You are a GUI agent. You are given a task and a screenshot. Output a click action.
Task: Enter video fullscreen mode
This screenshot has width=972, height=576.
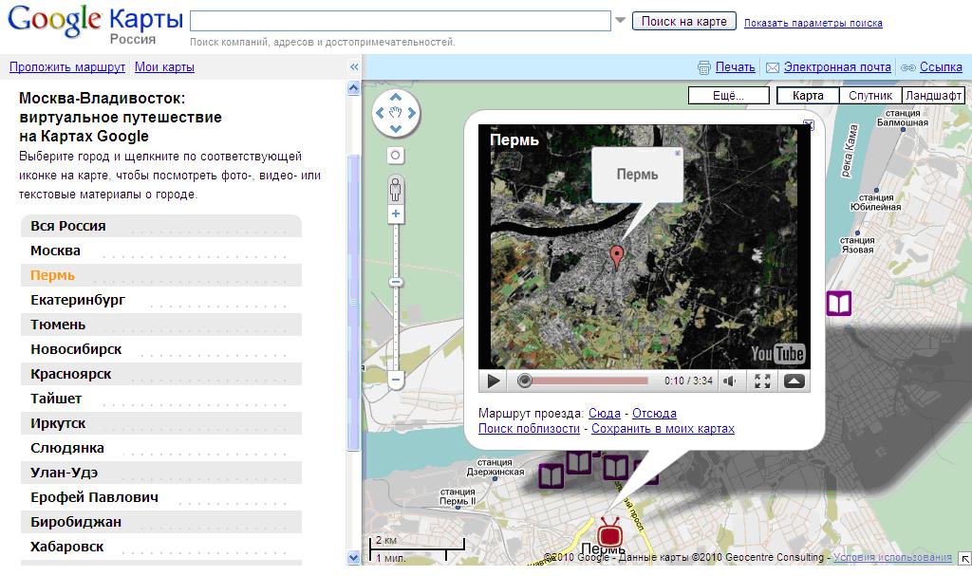click(761, 381)
